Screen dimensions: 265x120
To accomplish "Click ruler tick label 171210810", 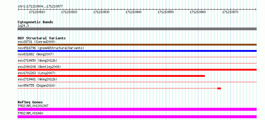I will [37, 12].
